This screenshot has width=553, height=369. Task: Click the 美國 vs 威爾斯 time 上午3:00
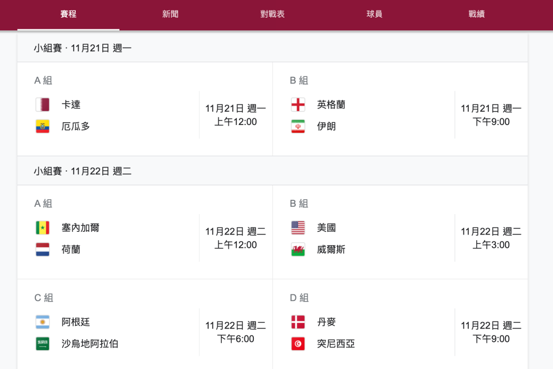click(x=491, y=245)
